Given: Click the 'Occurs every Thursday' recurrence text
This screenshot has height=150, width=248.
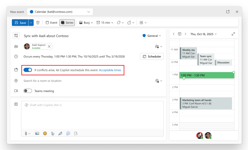Looking at the screenshot, I should coord(74,56).
